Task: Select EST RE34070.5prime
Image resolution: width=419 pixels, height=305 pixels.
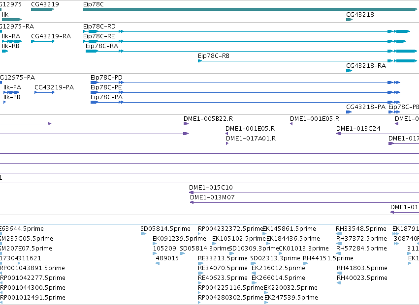Action: coord(223,269)
